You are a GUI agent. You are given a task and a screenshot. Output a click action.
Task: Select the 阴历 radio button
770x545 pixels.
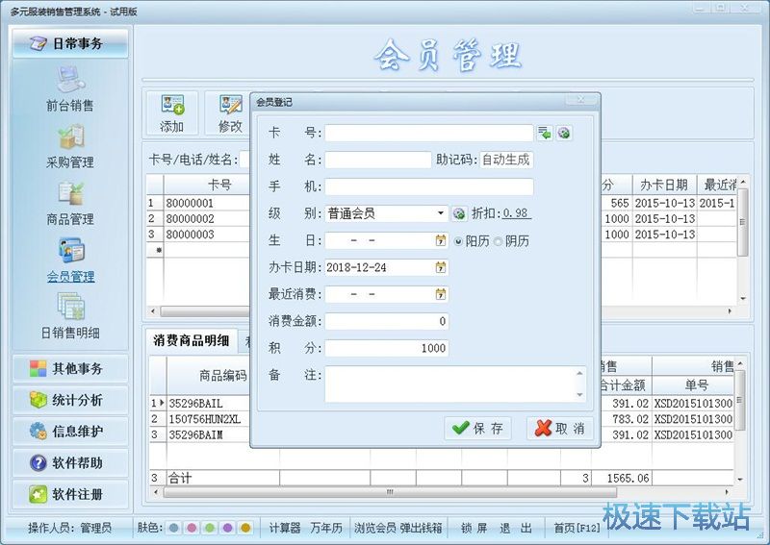498,241
